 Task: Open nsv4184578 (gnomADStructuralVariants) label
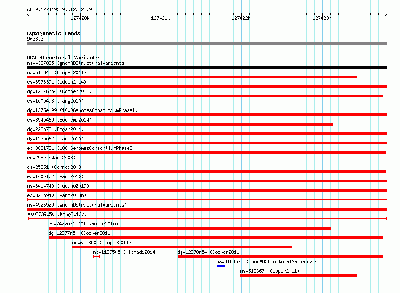(x=266, y=261)
